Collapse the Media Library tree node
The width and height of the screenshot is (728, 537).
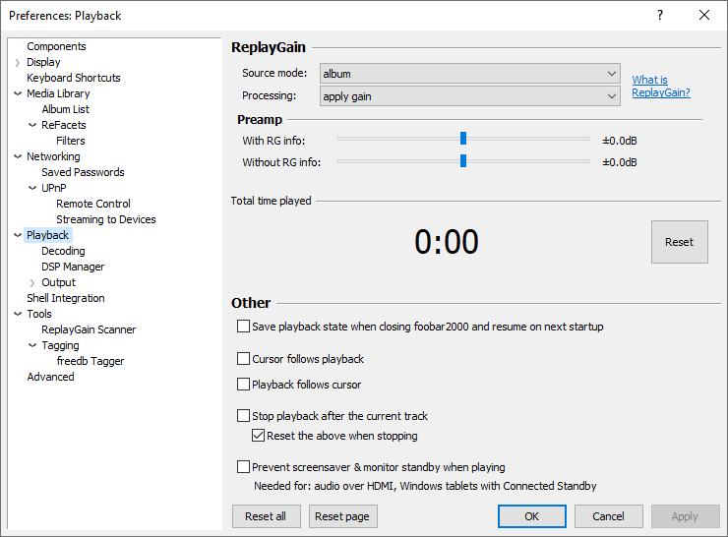coord(18,94)
